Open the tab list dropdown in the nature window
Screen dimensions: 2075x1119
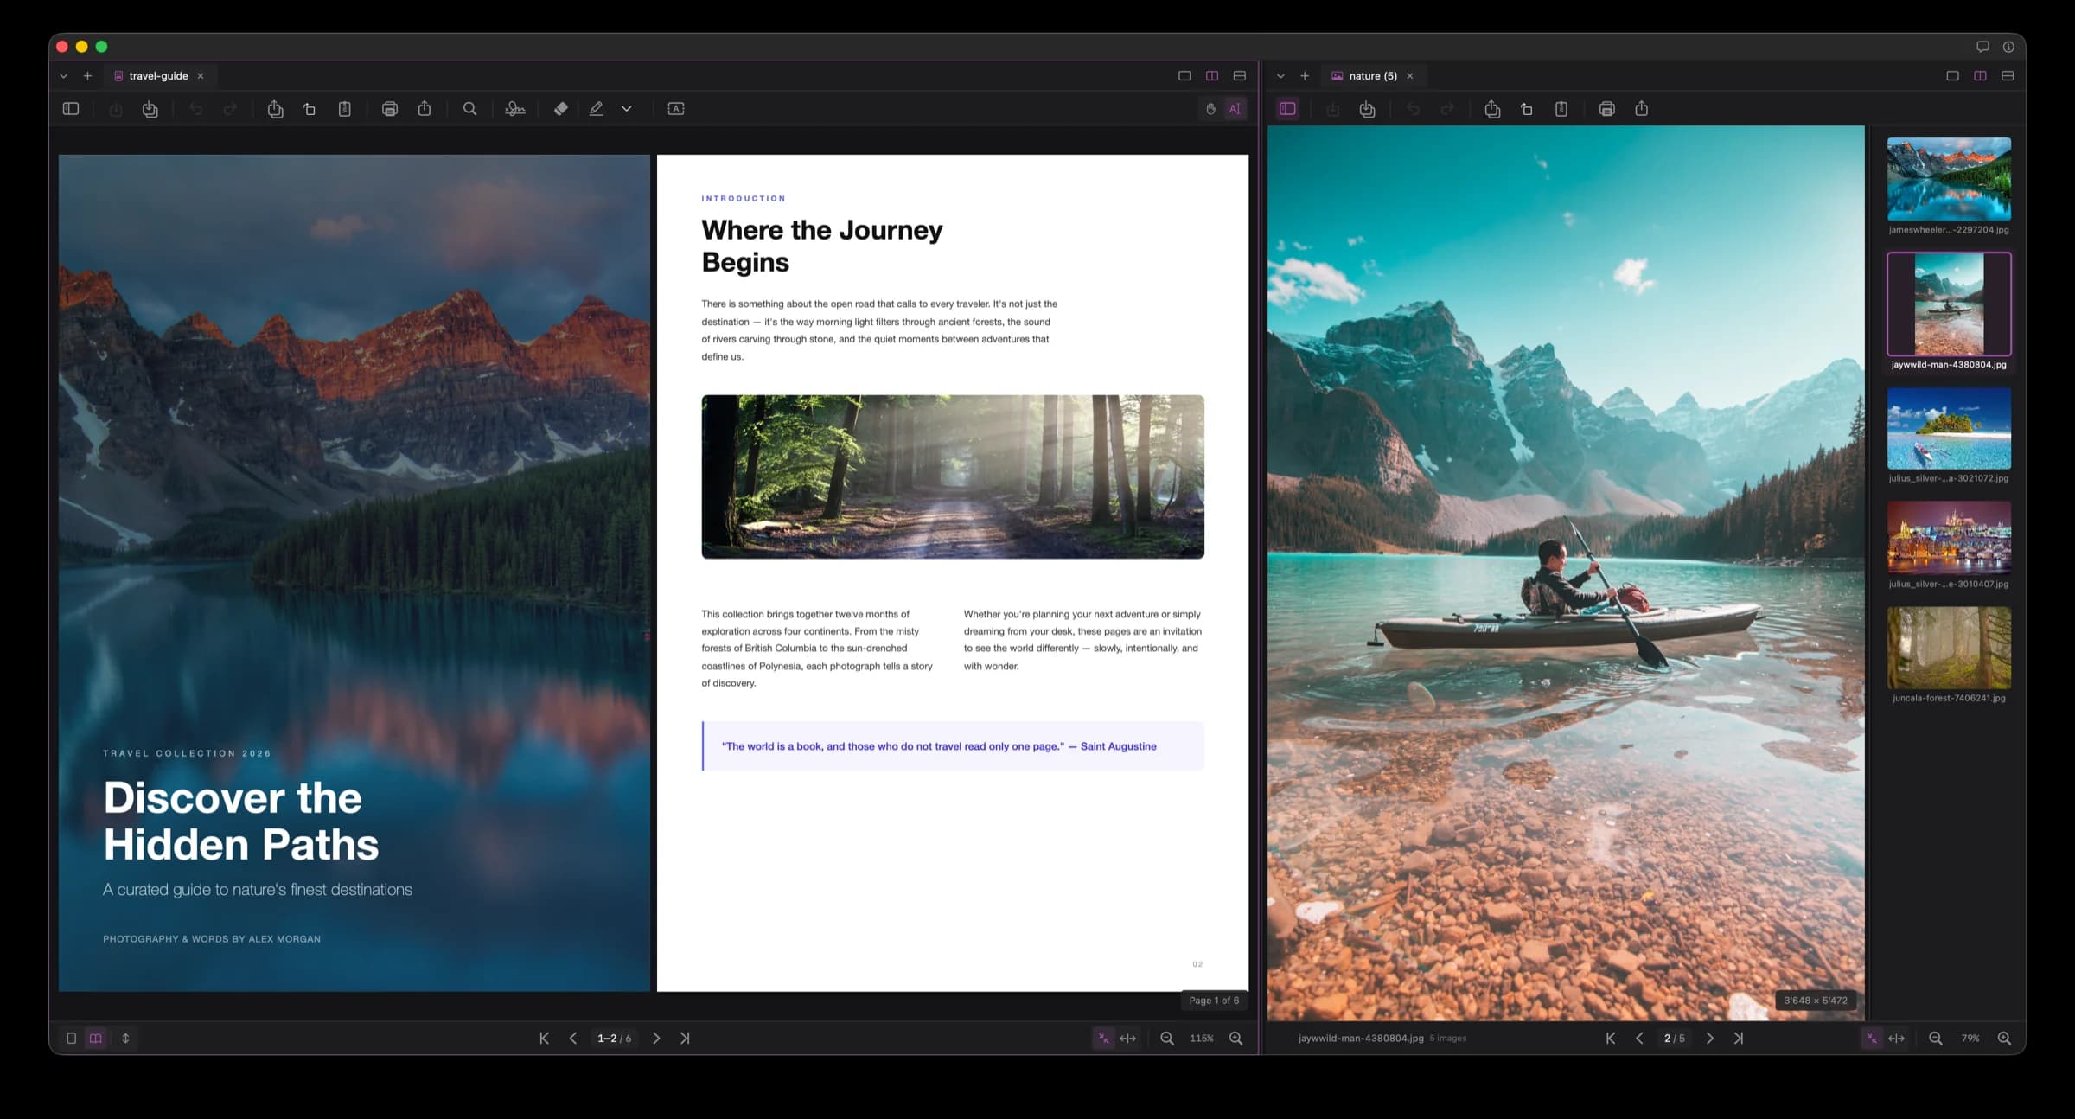pos(1280,75)
